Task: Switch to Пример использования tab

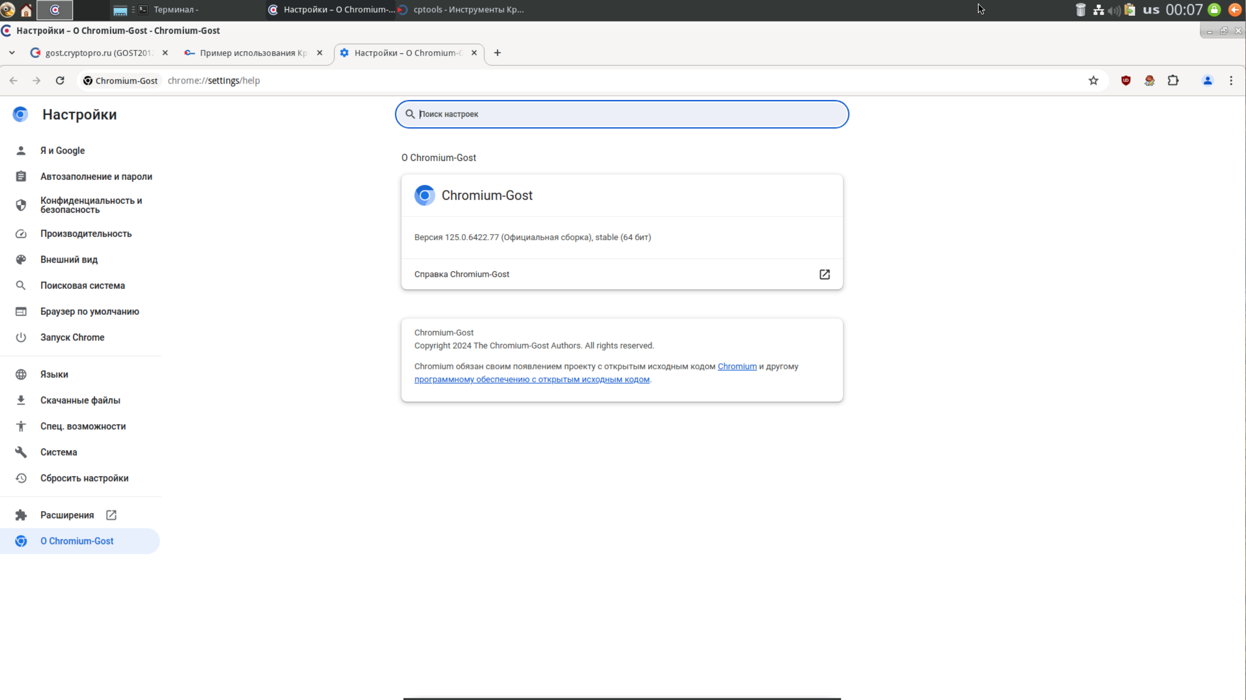Action: coord(253,53)
